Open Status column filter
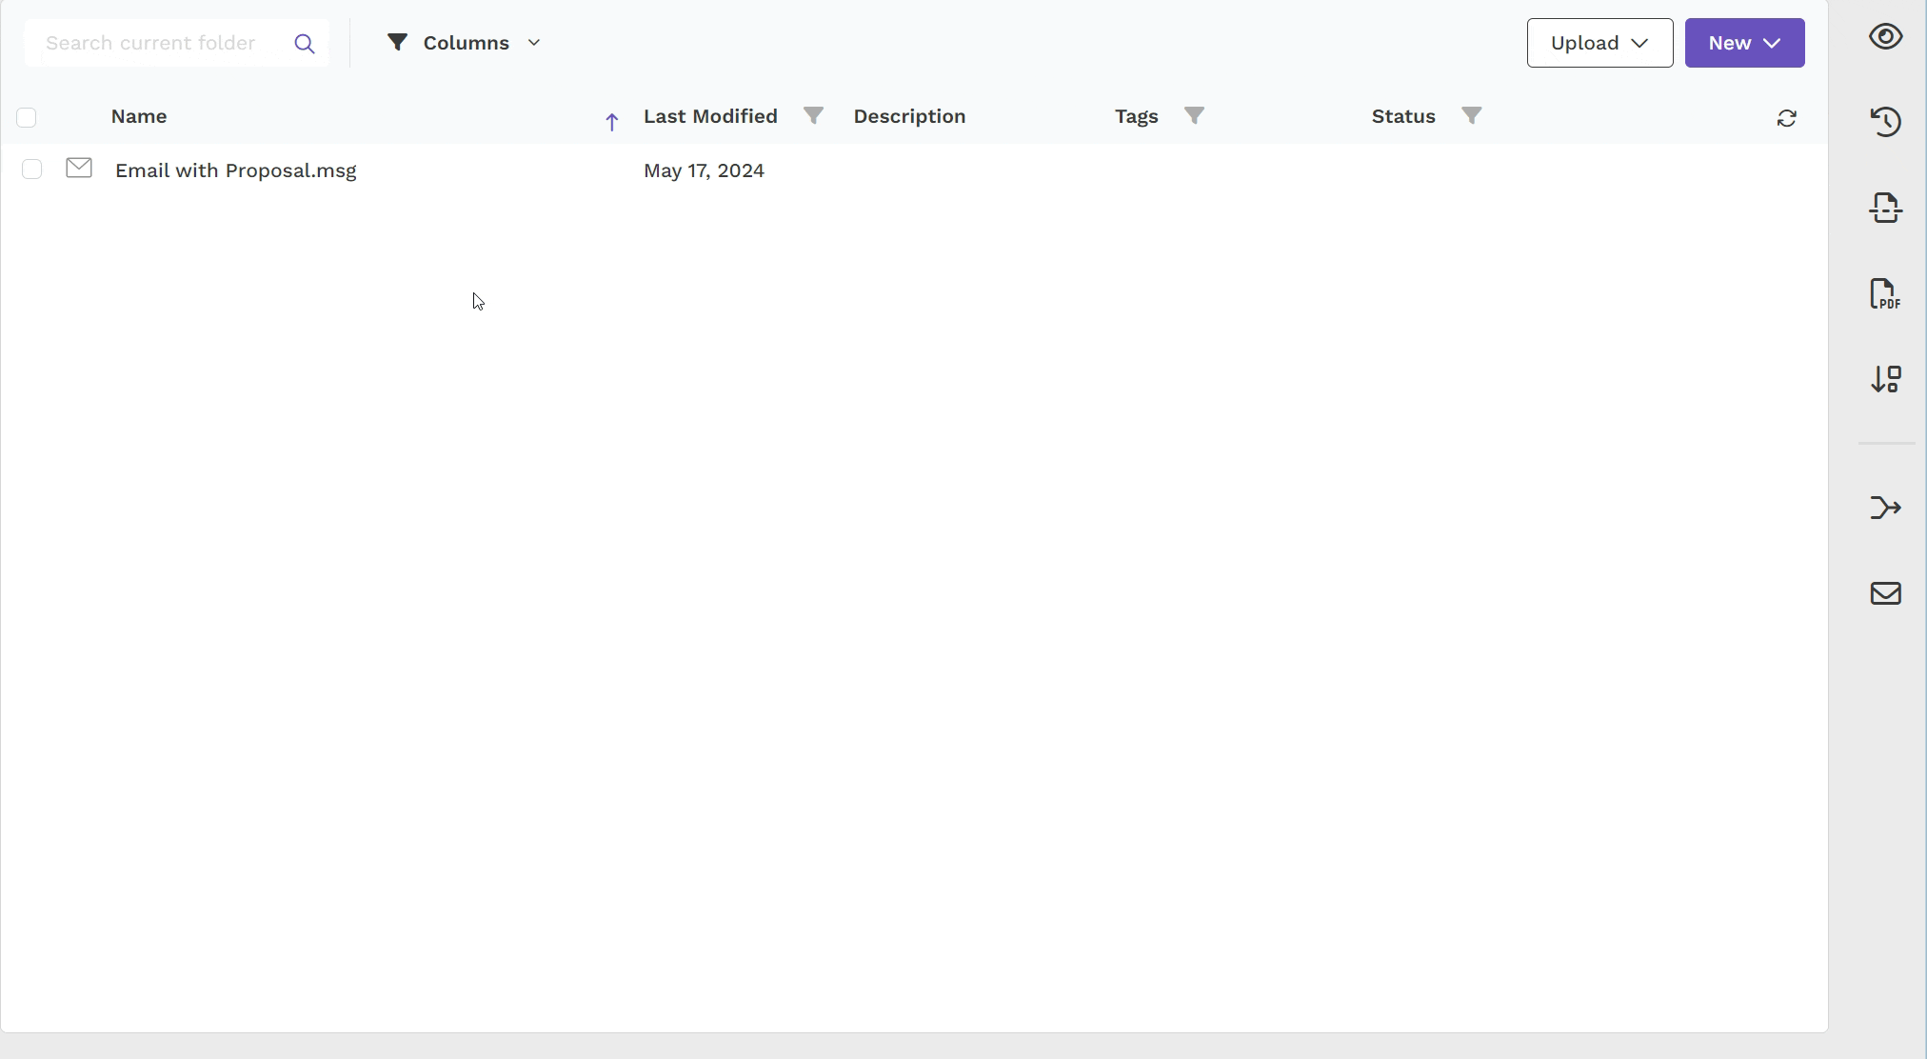 tap(1471, 115)
